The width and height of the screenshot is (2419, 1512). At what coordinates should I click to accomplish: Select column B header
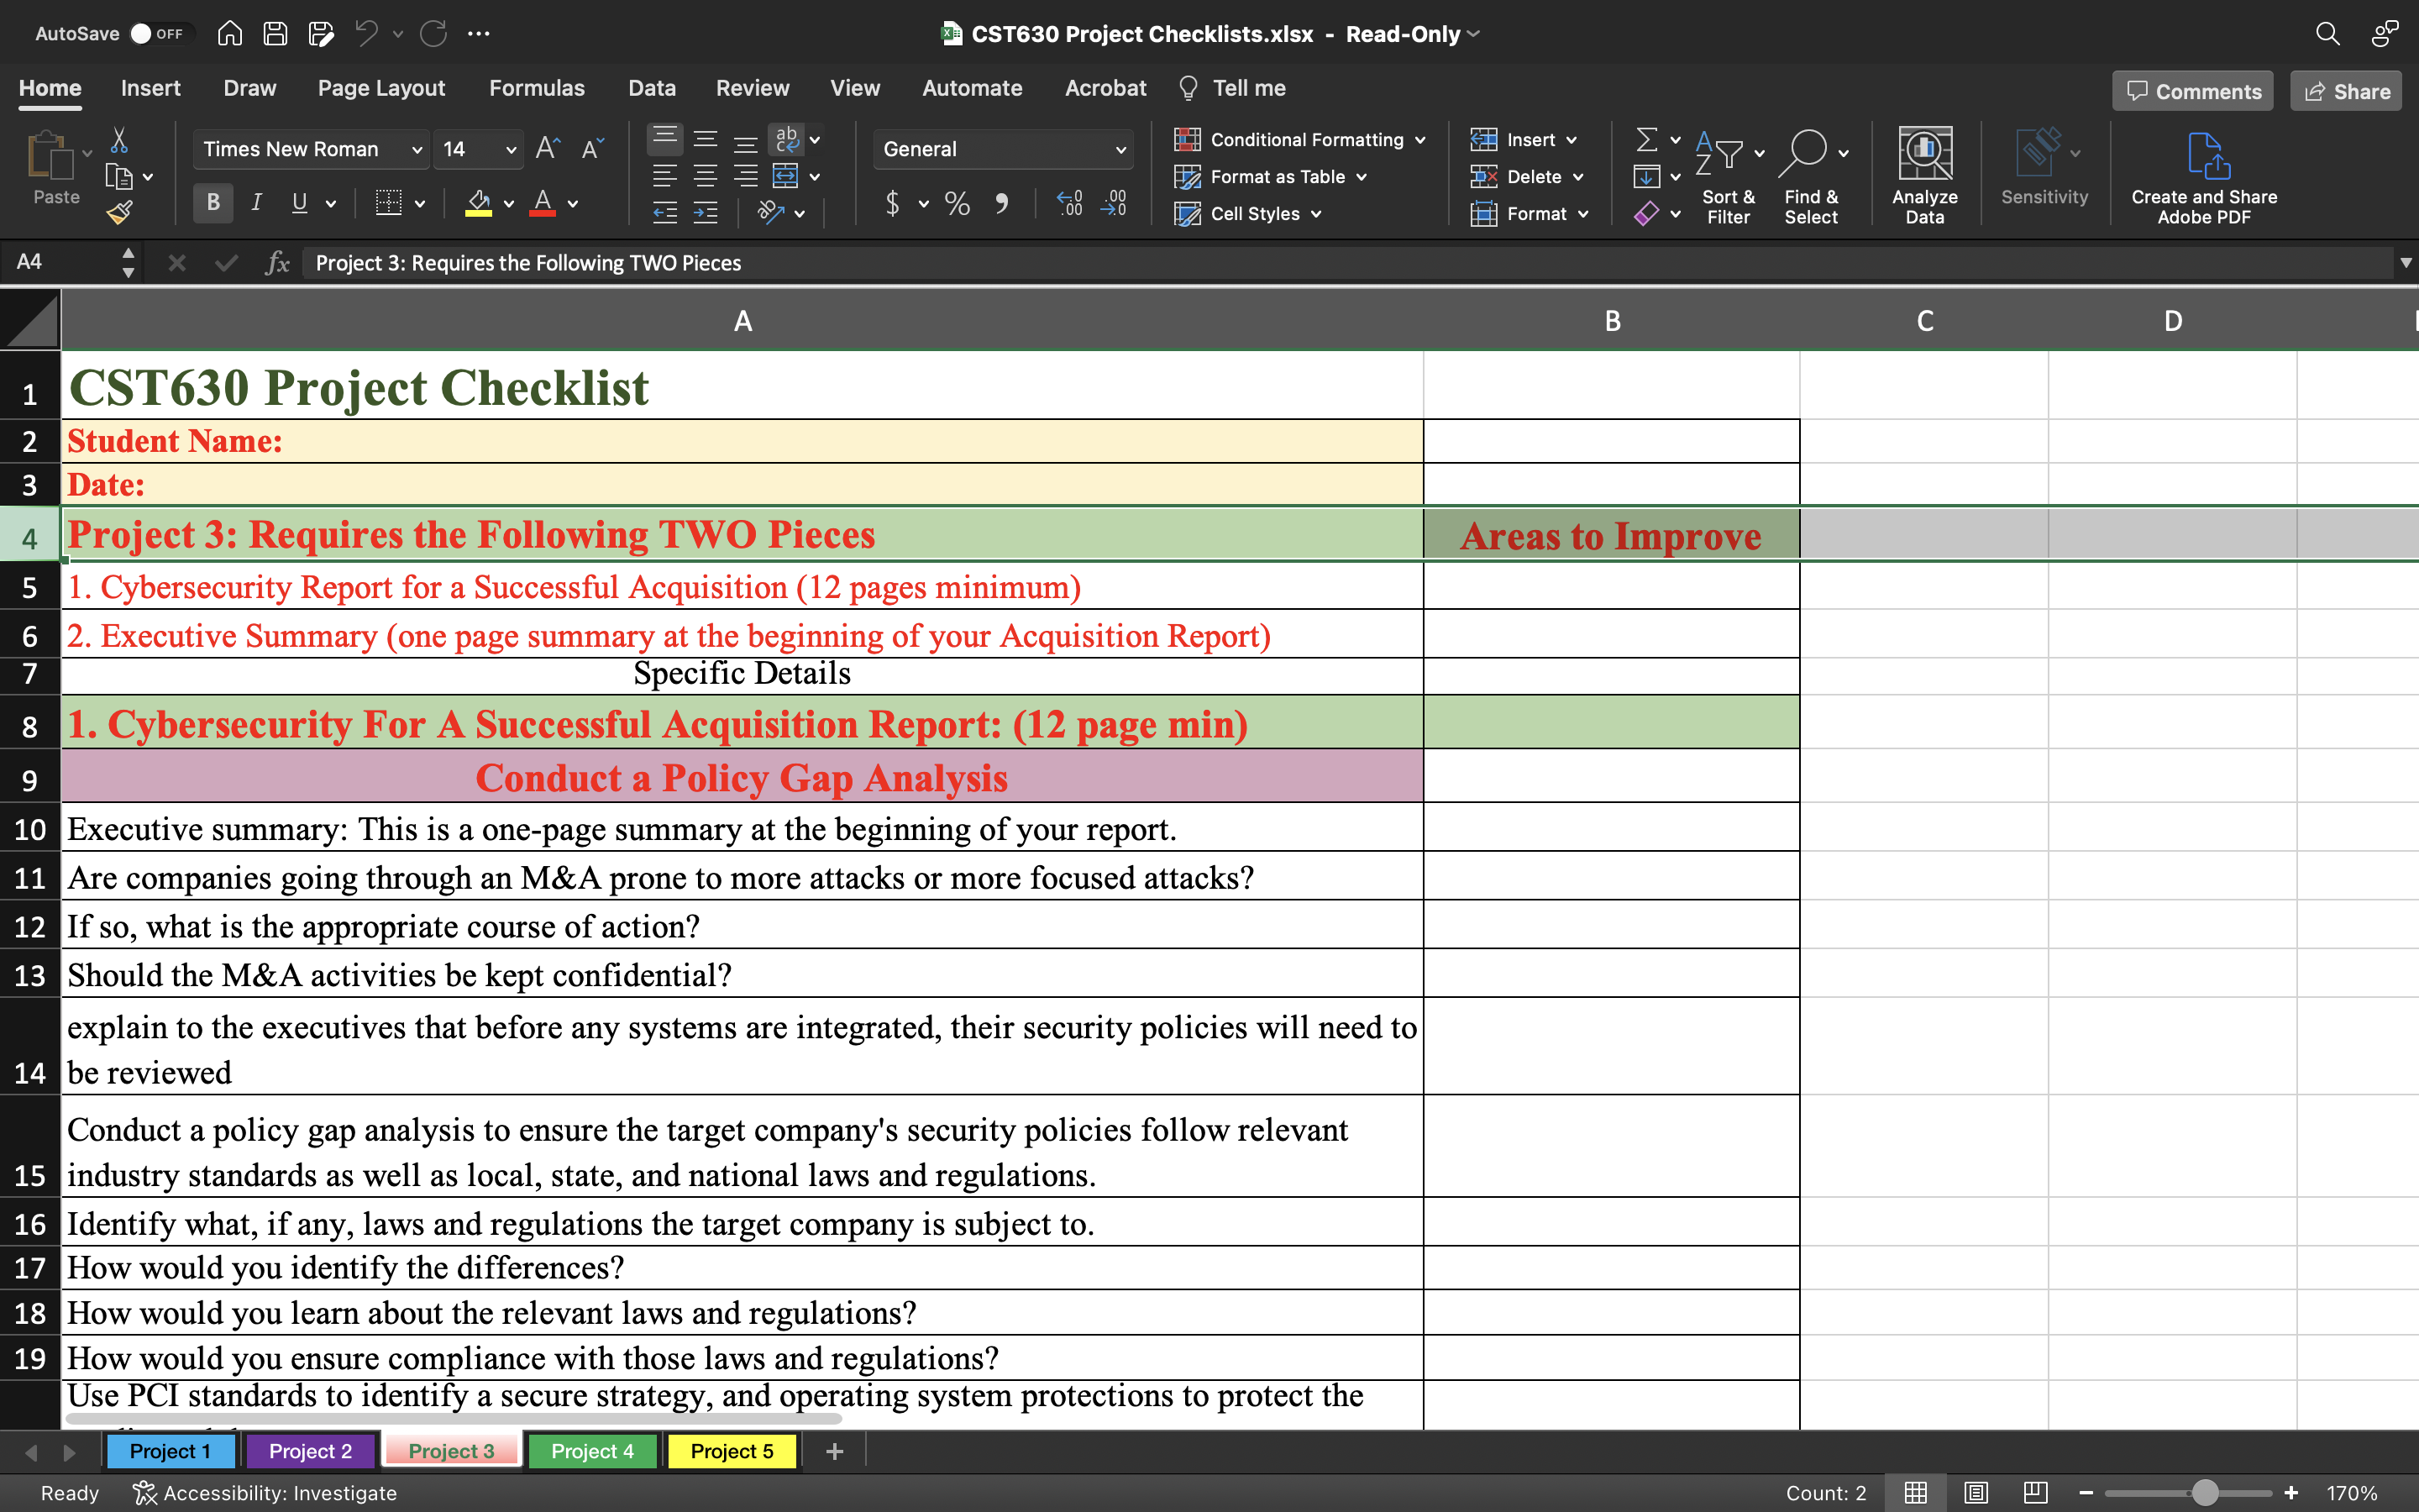click(x=1611, y=321)
